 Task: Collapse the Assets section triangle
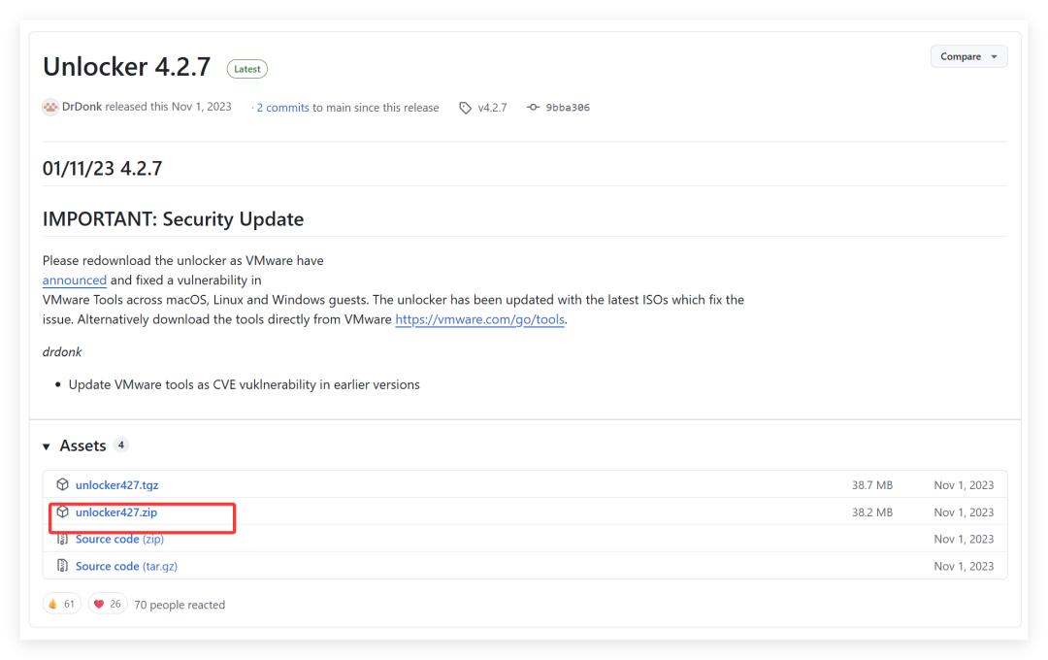pos(47,446)
